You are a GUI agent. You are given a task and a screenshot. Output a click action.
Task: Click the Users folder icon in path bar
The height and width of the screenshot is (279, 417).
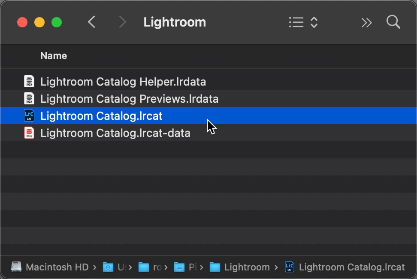coord(108,267)
